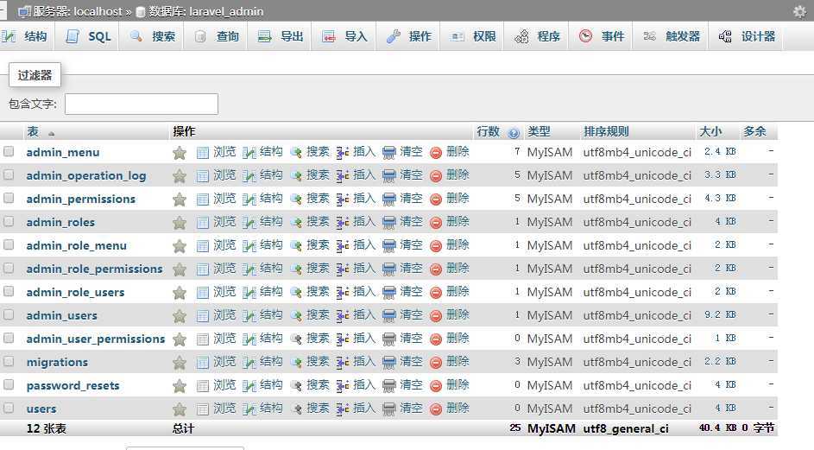
Task: Sort by table name using the sort arrow
Action: (x=52, y=134)
